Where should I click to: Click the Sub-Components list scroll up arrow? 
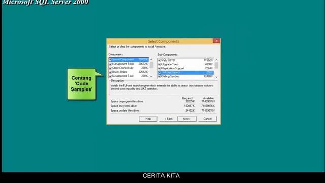(x=216, y=60)
